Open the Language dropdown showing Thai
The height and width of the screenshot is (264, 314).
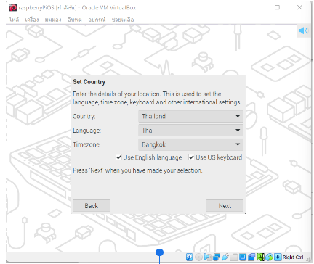tap(190, 131)
